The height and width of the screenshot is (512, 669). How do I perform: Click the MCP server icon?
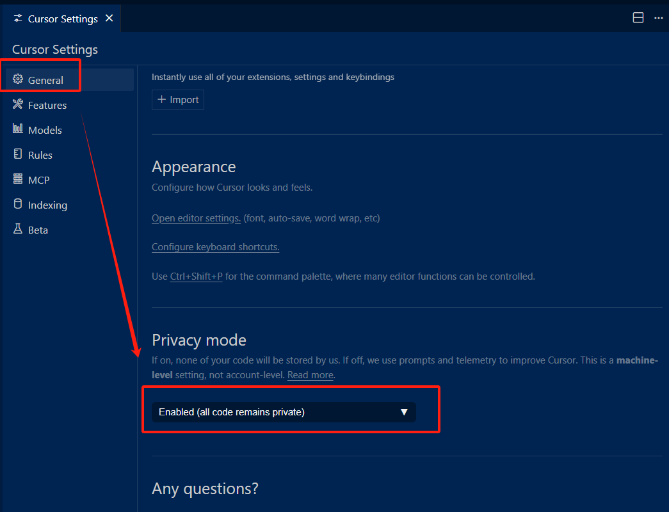click(17, 179)
